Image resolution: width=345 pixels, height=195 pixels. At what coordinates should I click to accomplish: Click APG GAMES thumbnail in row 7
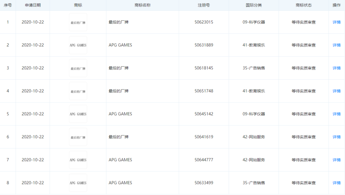click(78, 160)
